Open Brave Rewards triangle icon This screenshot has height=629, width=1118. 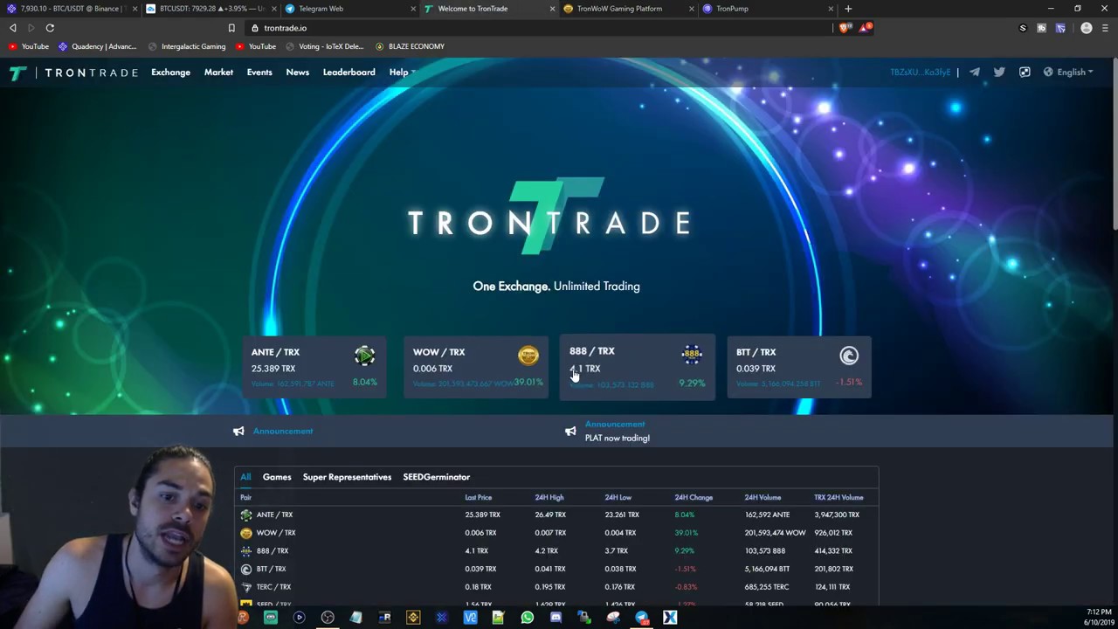coord(864,28)
